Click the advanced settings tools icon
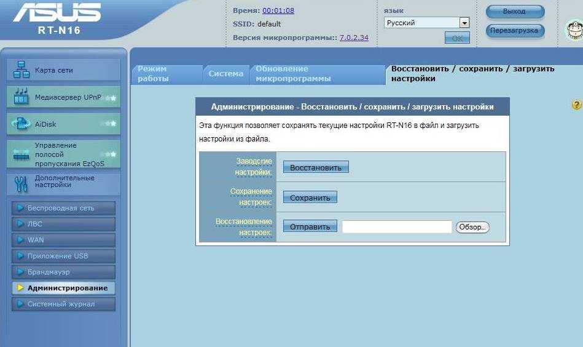The height and width of the screenshot is (347, 583). [x=21, y=183]
